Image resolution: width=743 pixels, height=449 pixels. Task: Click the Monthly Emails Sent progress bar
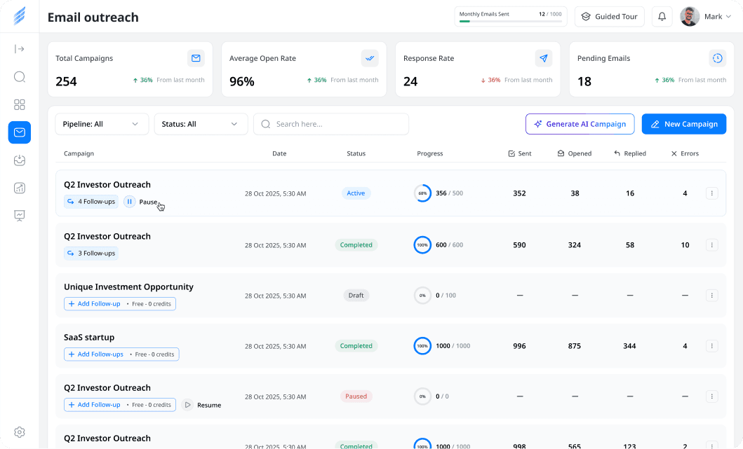tap(510, 21)
